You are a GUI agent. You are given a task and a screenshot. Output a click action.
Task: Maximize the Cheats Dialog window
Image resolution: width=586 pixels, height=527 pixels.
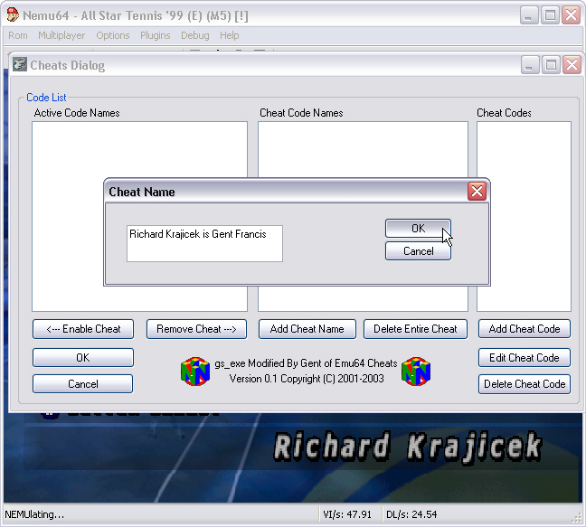[x=551, y=65]
